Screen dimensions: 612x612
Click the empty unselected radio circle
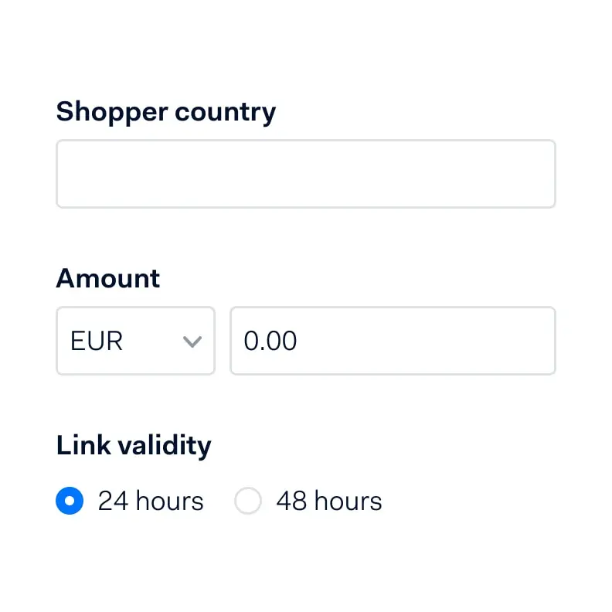point(248,501)
